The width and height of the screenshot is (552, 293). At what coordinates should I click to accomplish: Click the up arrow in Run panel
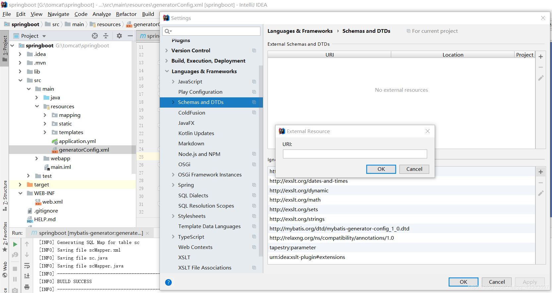[x=27, y=244]
